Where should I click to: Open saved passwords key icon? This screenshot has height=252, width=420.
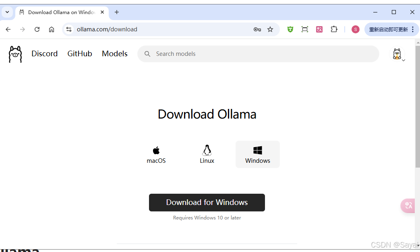257,29
